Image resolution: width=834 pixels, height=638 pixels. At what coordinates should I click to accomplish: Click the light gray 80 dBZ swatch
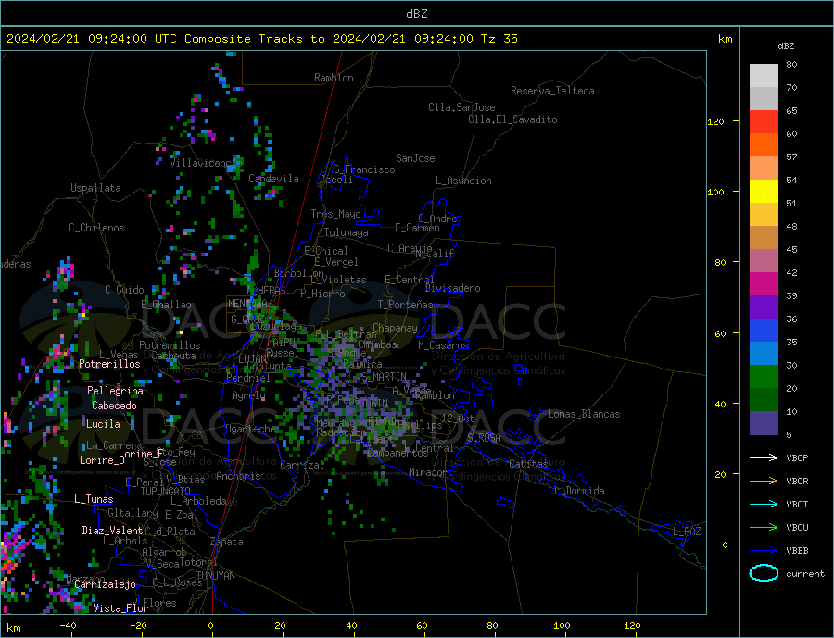point(764,76)
